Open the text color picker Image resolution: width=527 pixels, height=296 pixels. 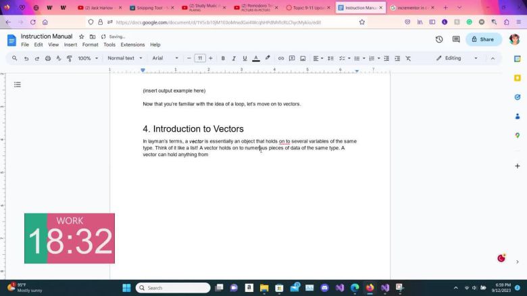click(256, 58)
